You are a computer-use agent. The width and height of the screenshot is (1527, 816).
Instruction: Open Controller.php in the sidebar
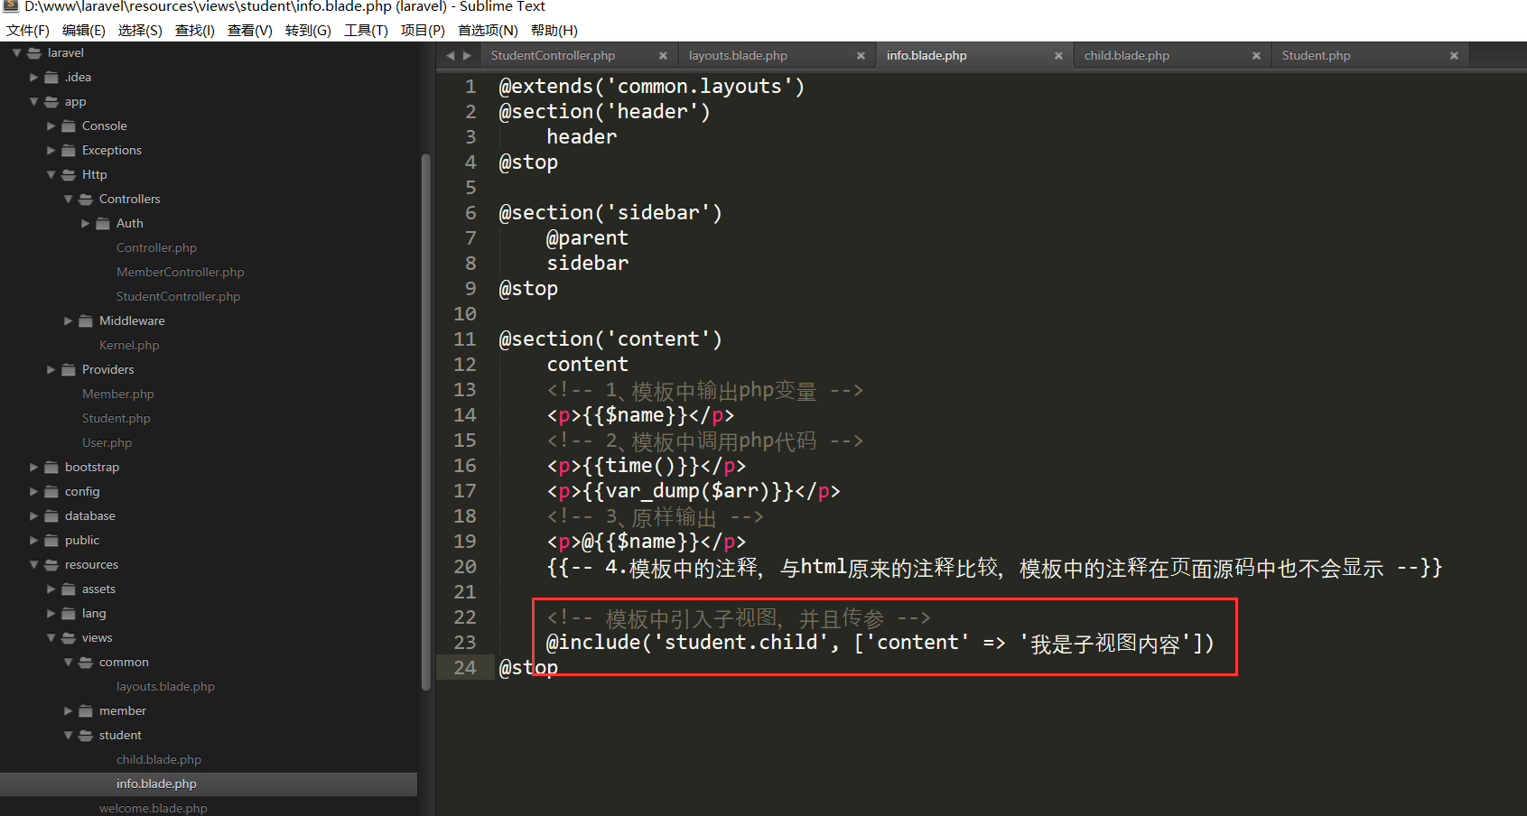pyautogui.click(x=156, y=248)
